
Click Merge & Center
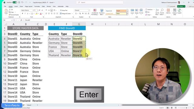(x=65, y=14)
